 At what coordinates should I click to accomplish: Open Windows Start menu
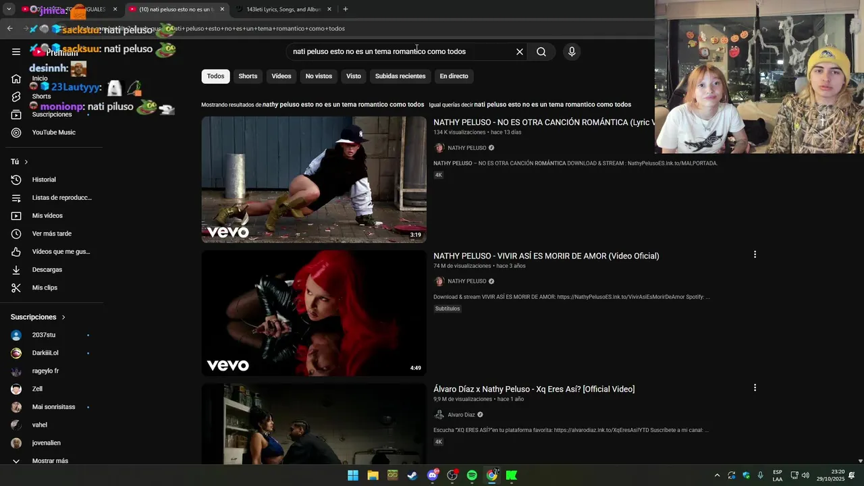click(353, 475)
